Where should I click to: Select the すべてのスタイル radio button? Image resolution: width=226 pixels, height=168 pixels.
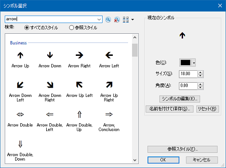27,28
